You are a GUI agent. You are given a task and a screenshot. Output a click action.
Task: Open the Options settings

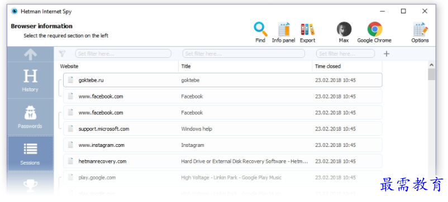420,32
